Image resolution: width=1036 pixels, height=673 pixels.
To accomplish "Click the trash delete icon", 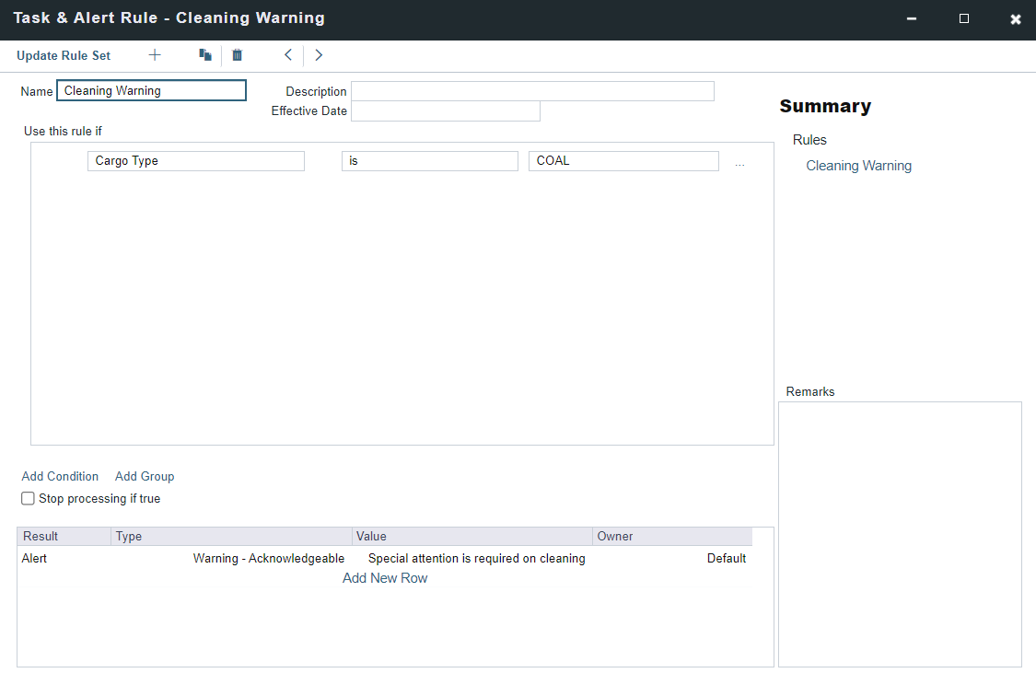I will [x=237, y=55].
